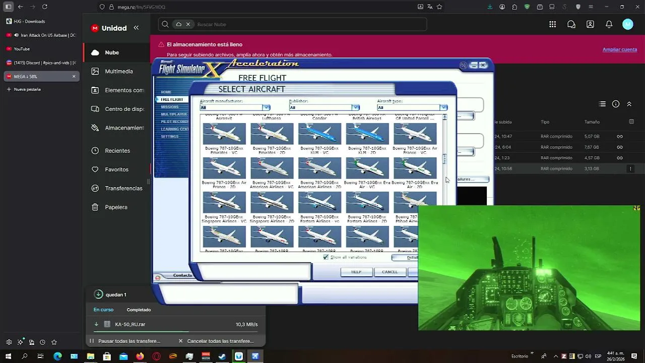
Task: Select SETTINGS in Flight Simulator menu
Action: [170, 137]
